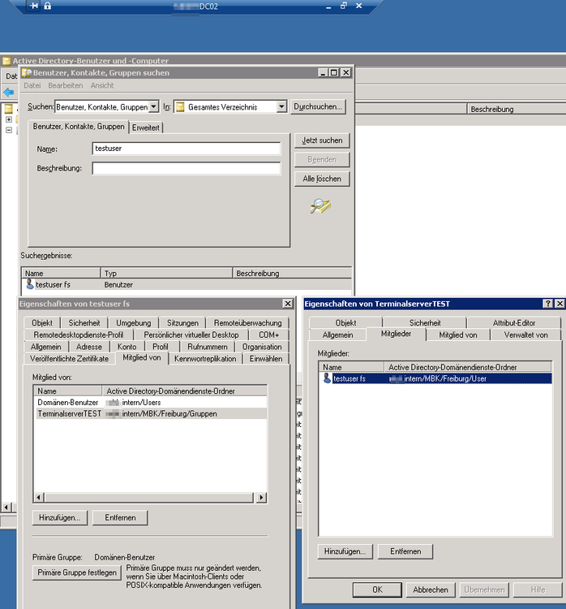
Task: Click the magnifier search icon below Alle löschen
Action: [x=320, y=206]
